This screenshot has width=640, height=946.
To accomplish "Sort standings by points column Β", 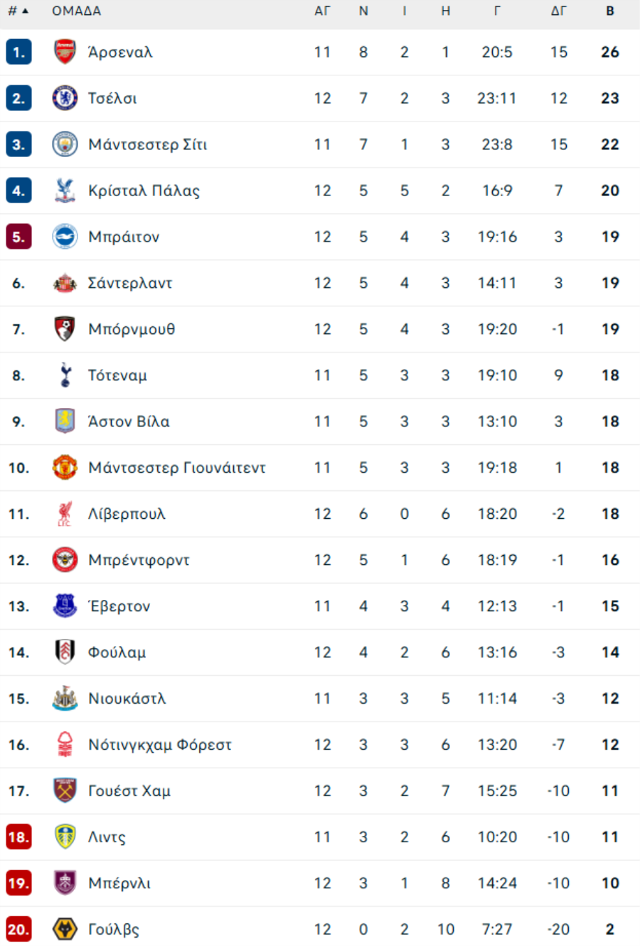I will click(x=610, y=11).
